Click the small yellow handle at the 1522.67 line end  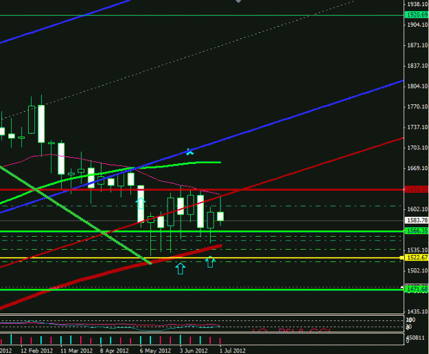(x=402, y=257)
